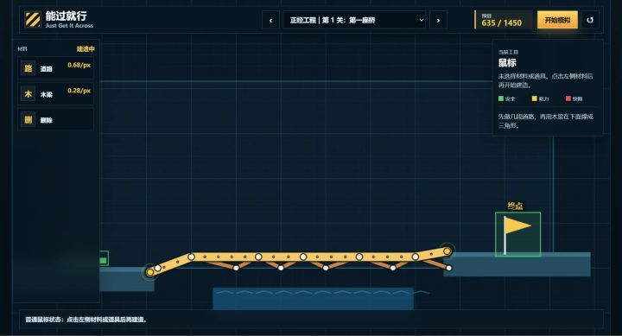Image resolution: width=622 pixels, height=336 pixels.
Task: Start the simulation with the 开始模拟 button
Action: 557,20
